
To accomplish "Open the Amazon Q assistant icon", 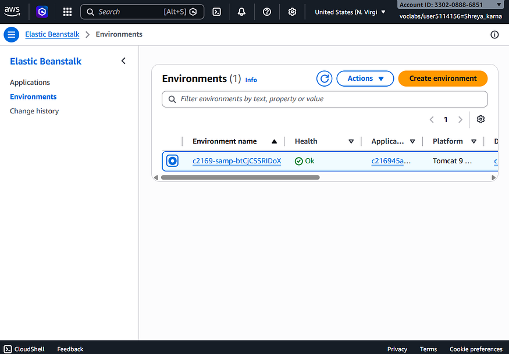I will click(42, 12).
